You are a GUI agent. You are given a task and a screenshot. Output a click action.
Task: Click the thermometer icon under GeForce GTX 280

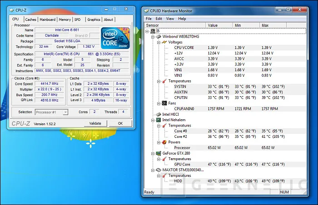164,159
